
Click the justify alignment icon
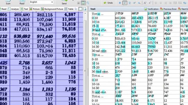click(x=170, y=3)
